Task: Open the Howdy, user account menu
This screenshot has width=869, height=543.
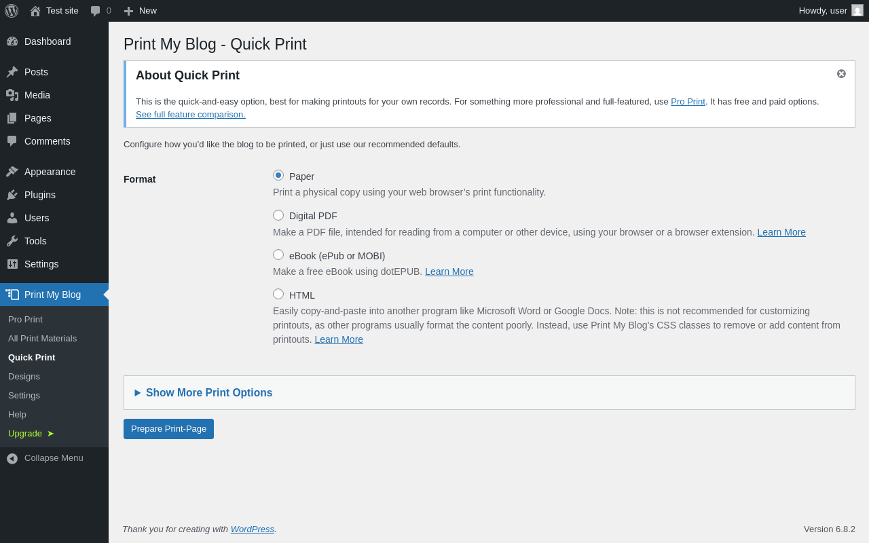Action: pyautogui.click(x=831, y=10)
